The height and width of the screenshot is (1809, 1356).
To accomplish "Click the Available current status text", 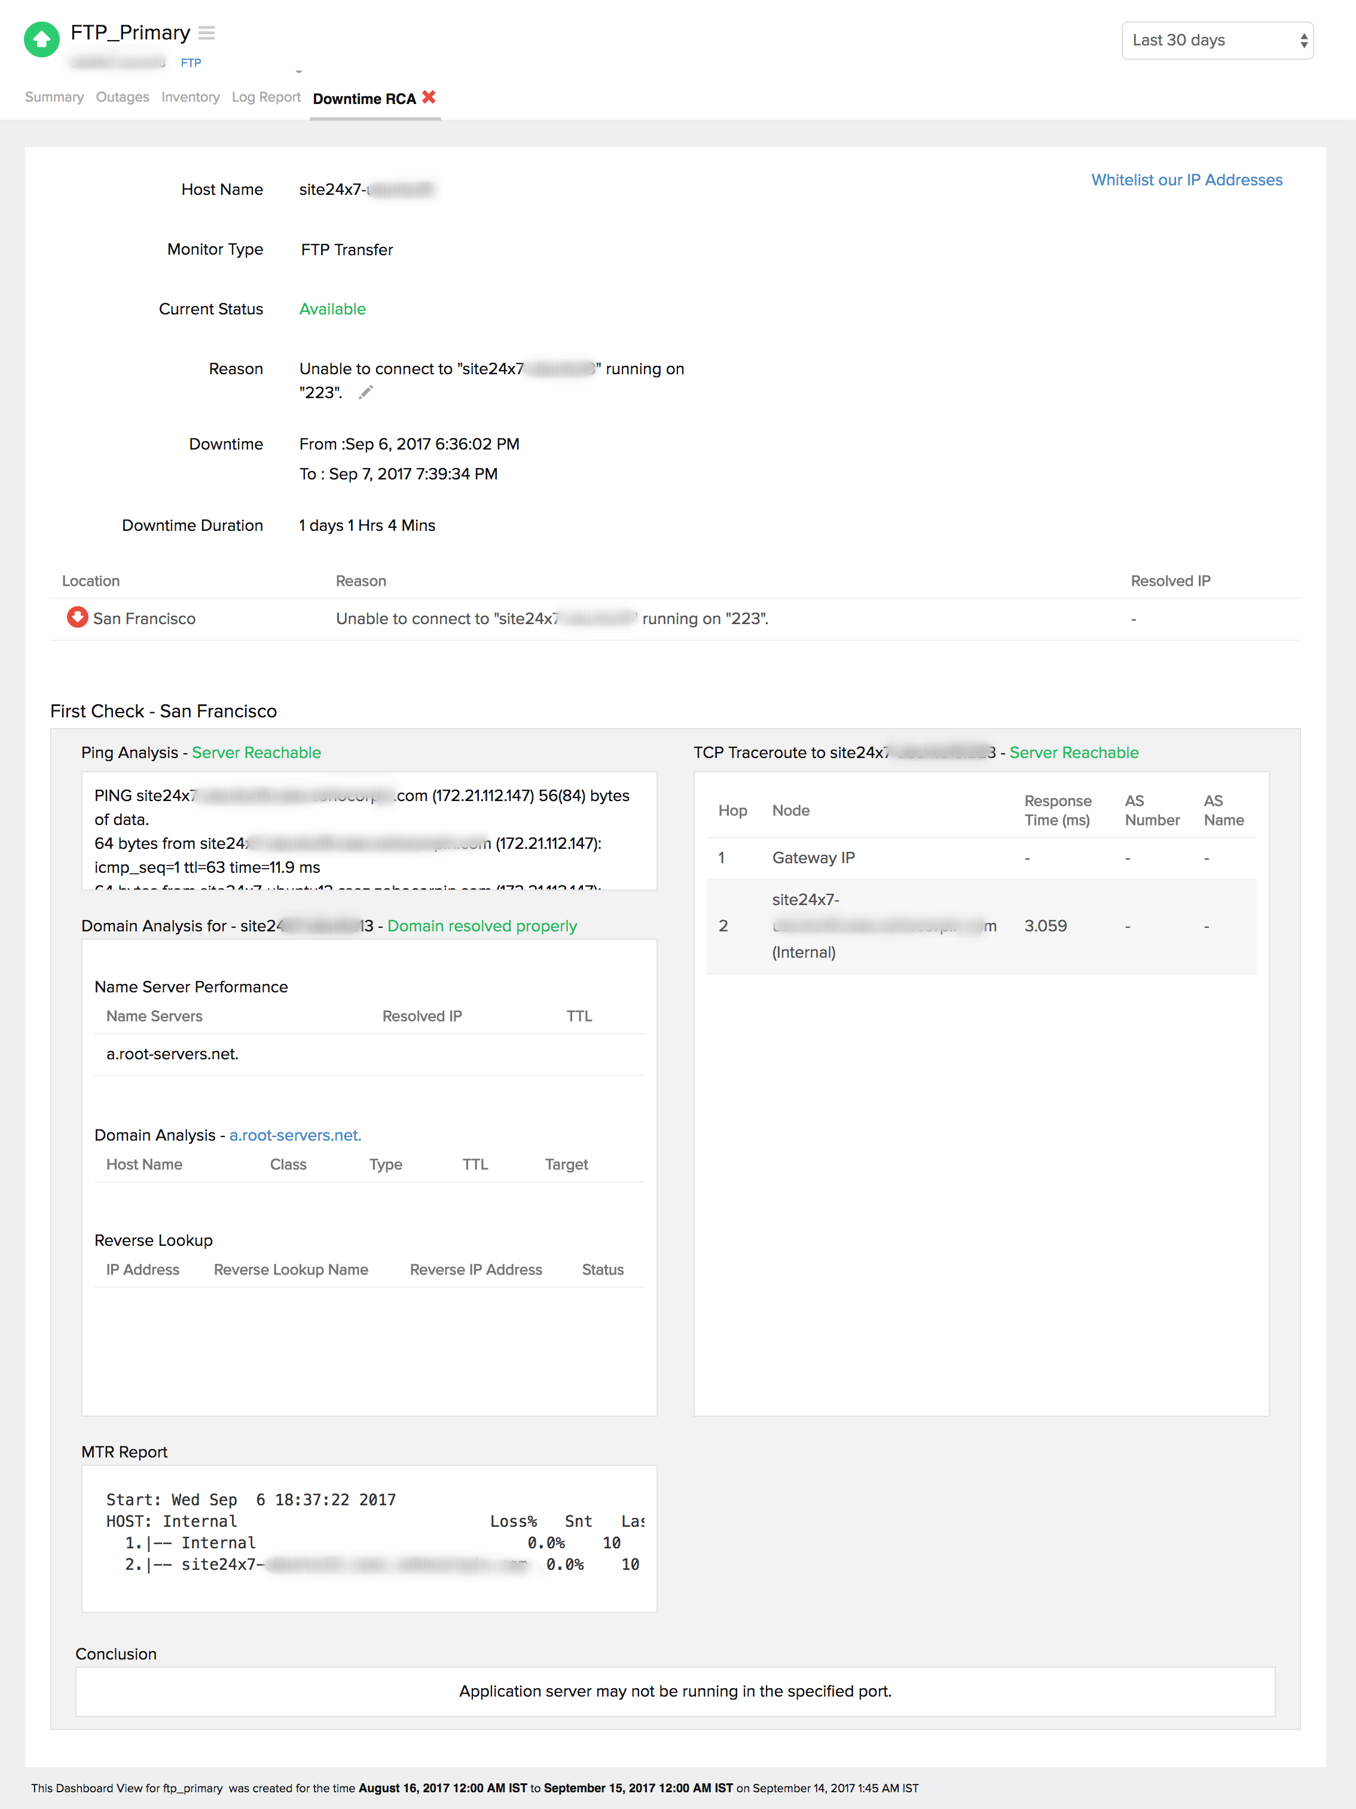I will pos(332,309).
